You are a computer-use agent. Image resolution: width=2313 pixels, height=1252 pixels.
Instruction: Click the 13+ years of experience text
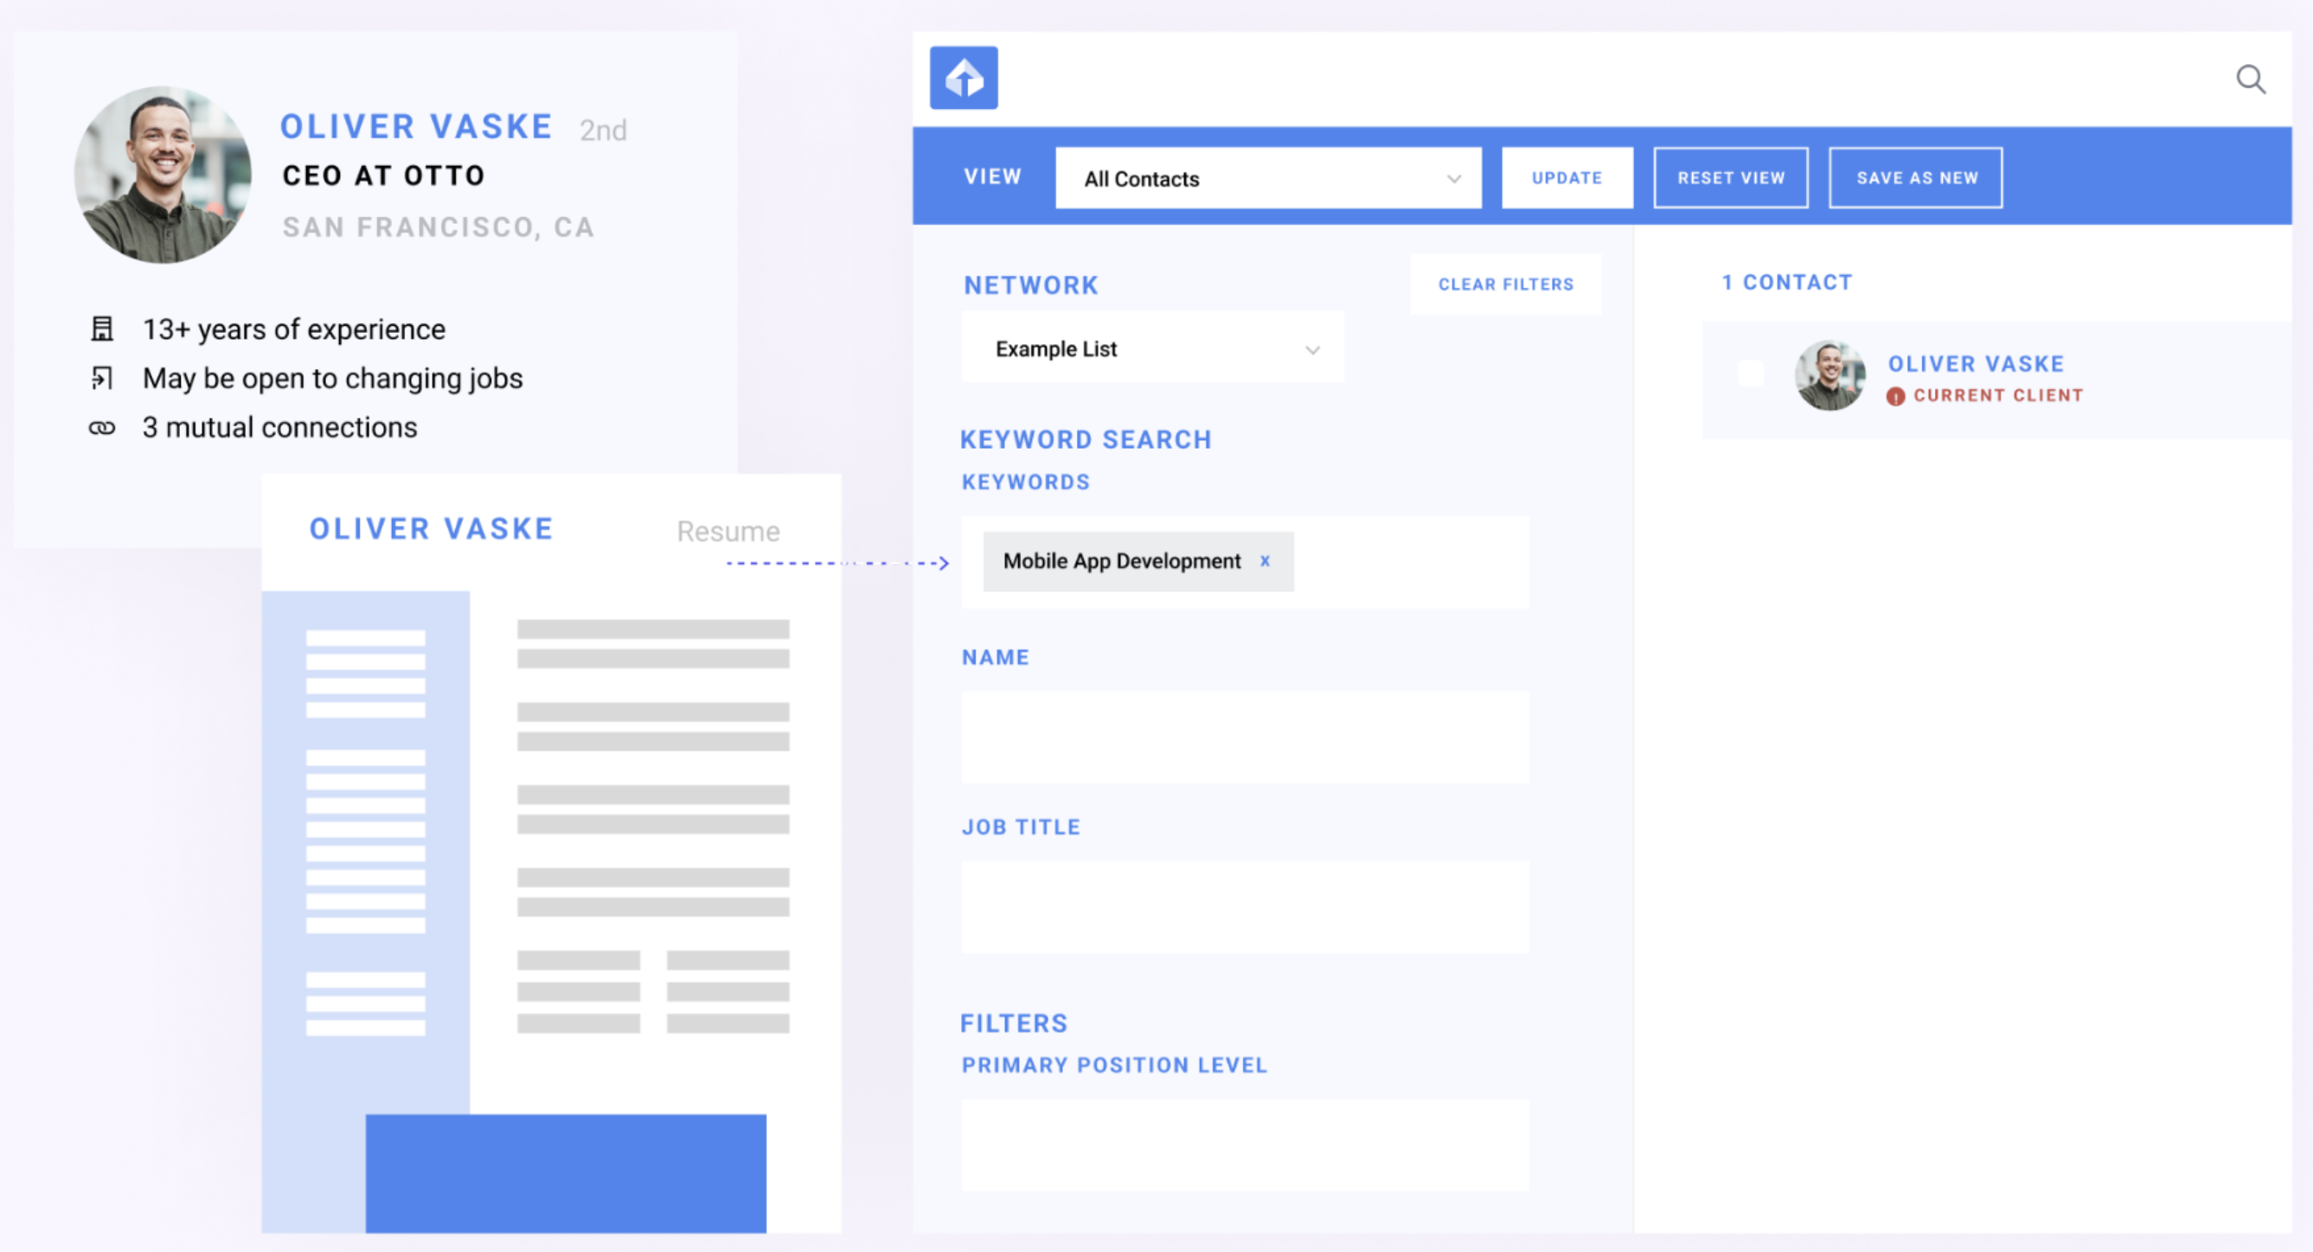[293, 329]
